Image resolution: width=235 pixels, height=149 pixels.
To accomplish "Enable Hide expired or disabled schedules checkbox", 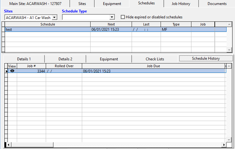I will pyautogui.click(x=123, y=17).
